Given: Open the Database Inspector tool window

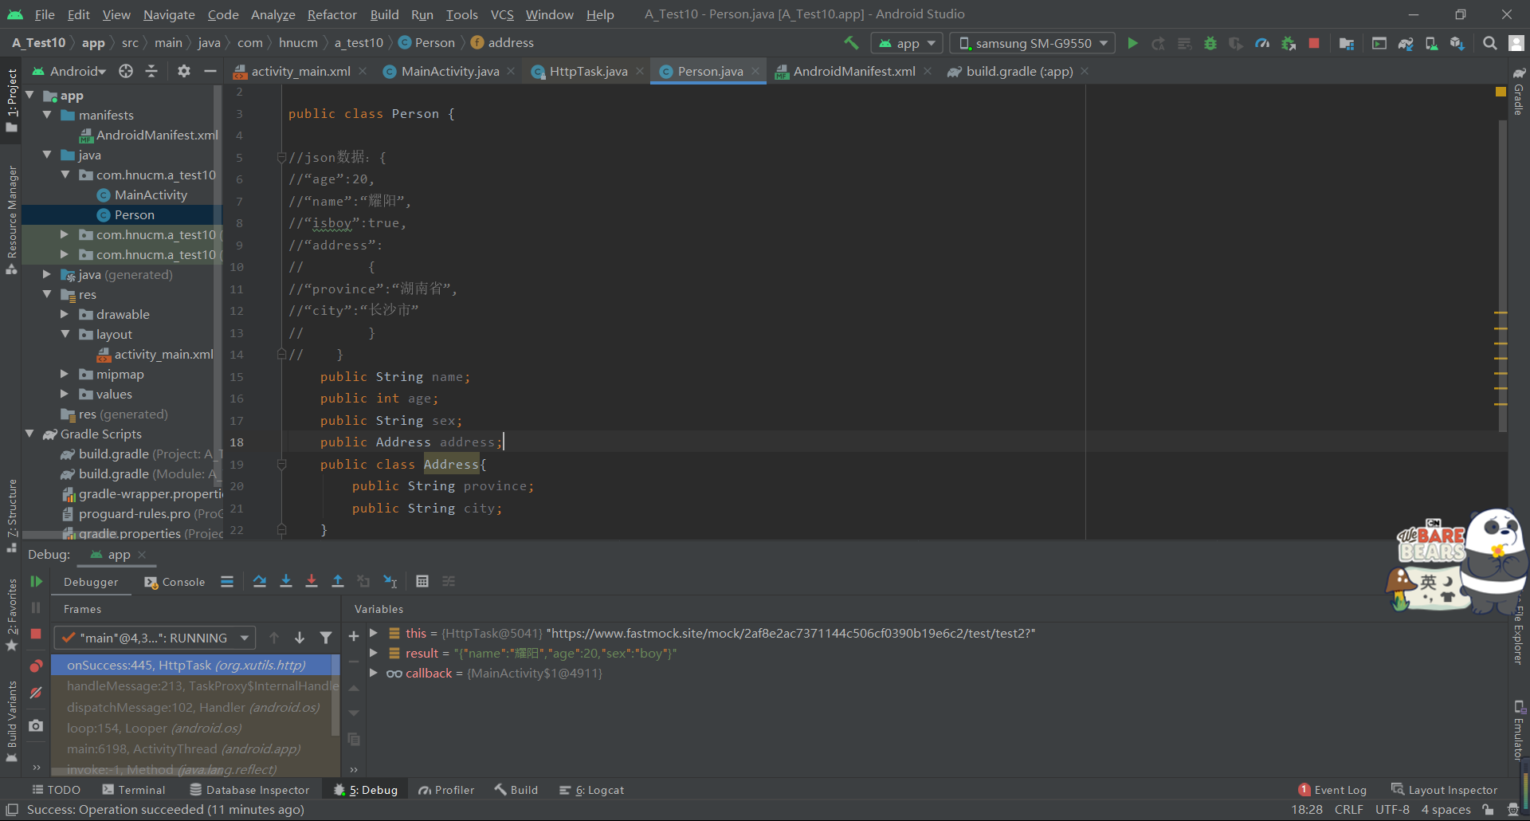Looking at the screenshot, I should click(x=249, y=790).
